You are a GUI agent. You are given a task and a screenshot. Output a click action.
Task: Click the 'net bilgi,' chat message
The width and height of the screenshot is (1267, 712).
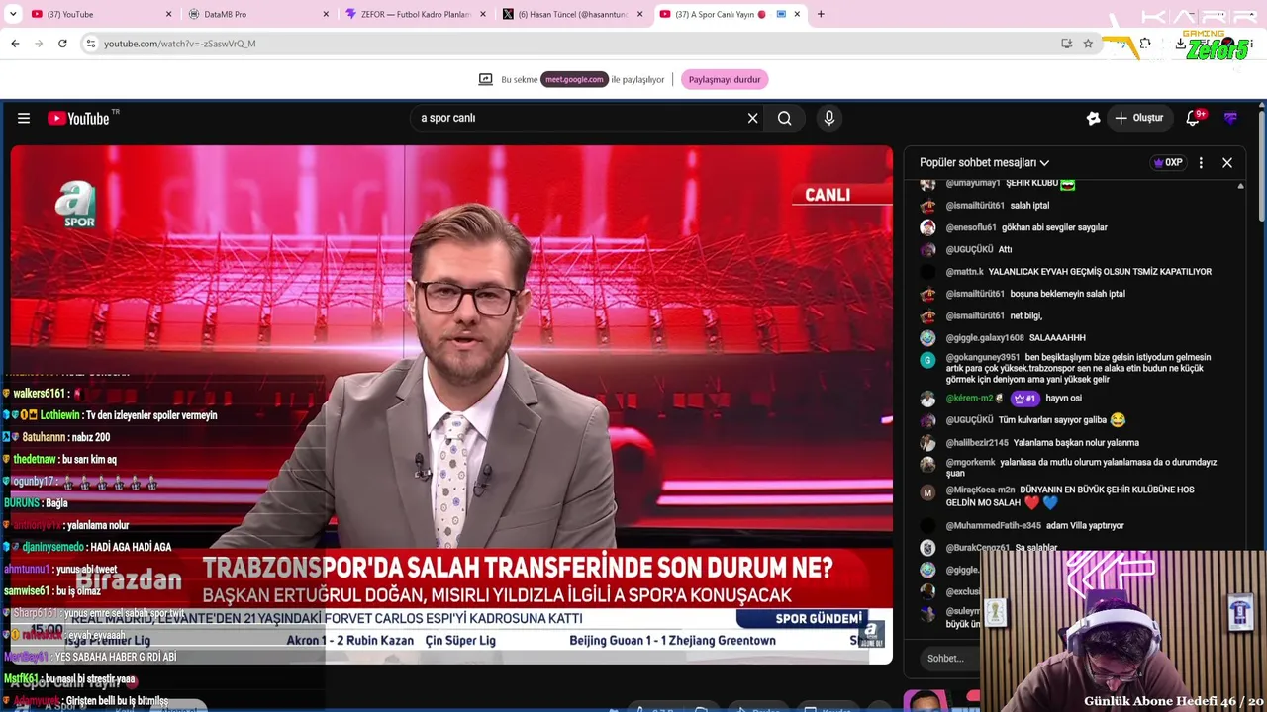point(1025,316)
